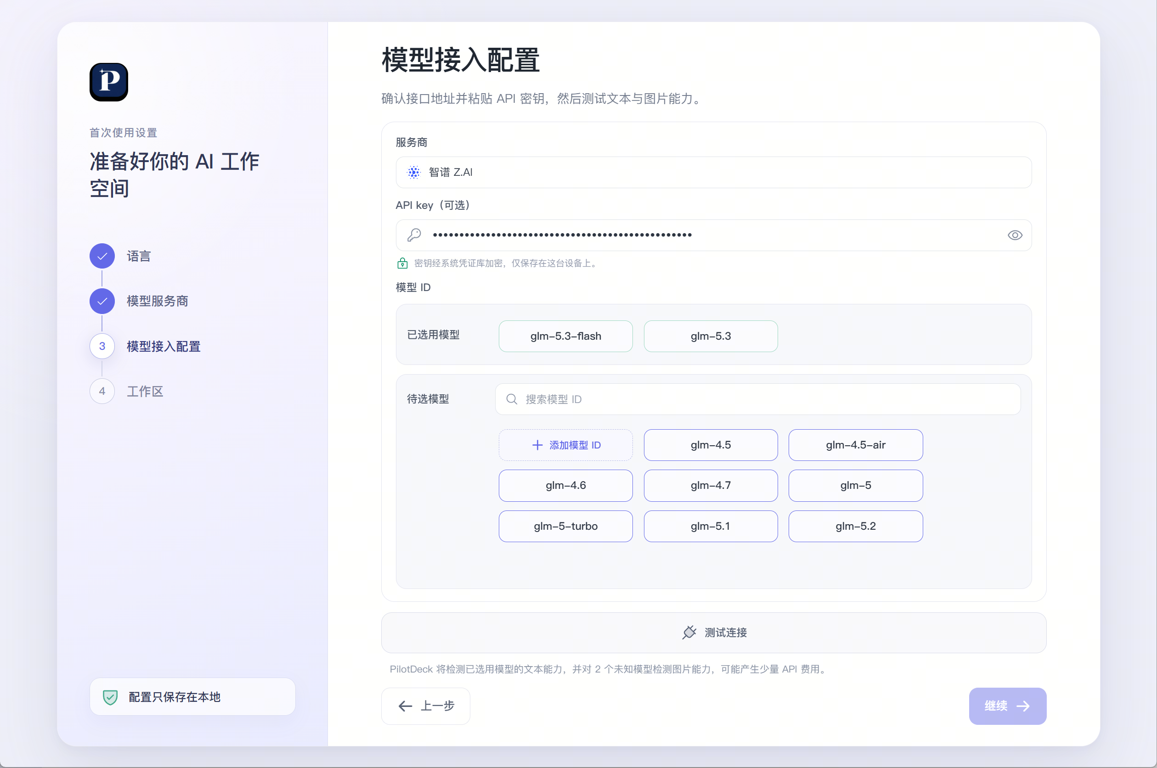
Task: Click the 测试连接 test connection button
Action: (713, 633)
